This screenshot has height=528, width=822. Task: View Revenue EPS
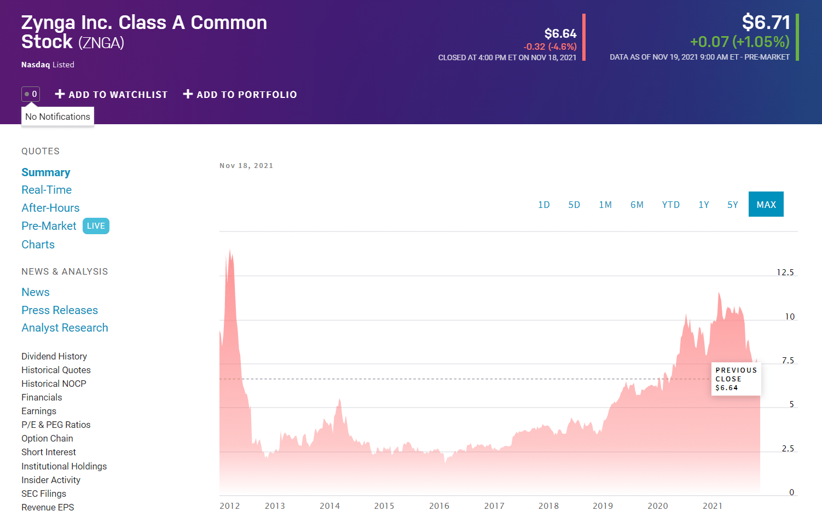48,507
